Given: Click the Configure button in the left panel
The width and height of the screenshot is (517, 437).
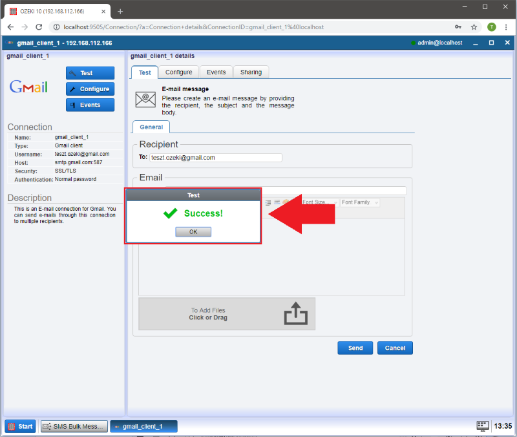Looking at the screenshot, I should coord(90,89).
